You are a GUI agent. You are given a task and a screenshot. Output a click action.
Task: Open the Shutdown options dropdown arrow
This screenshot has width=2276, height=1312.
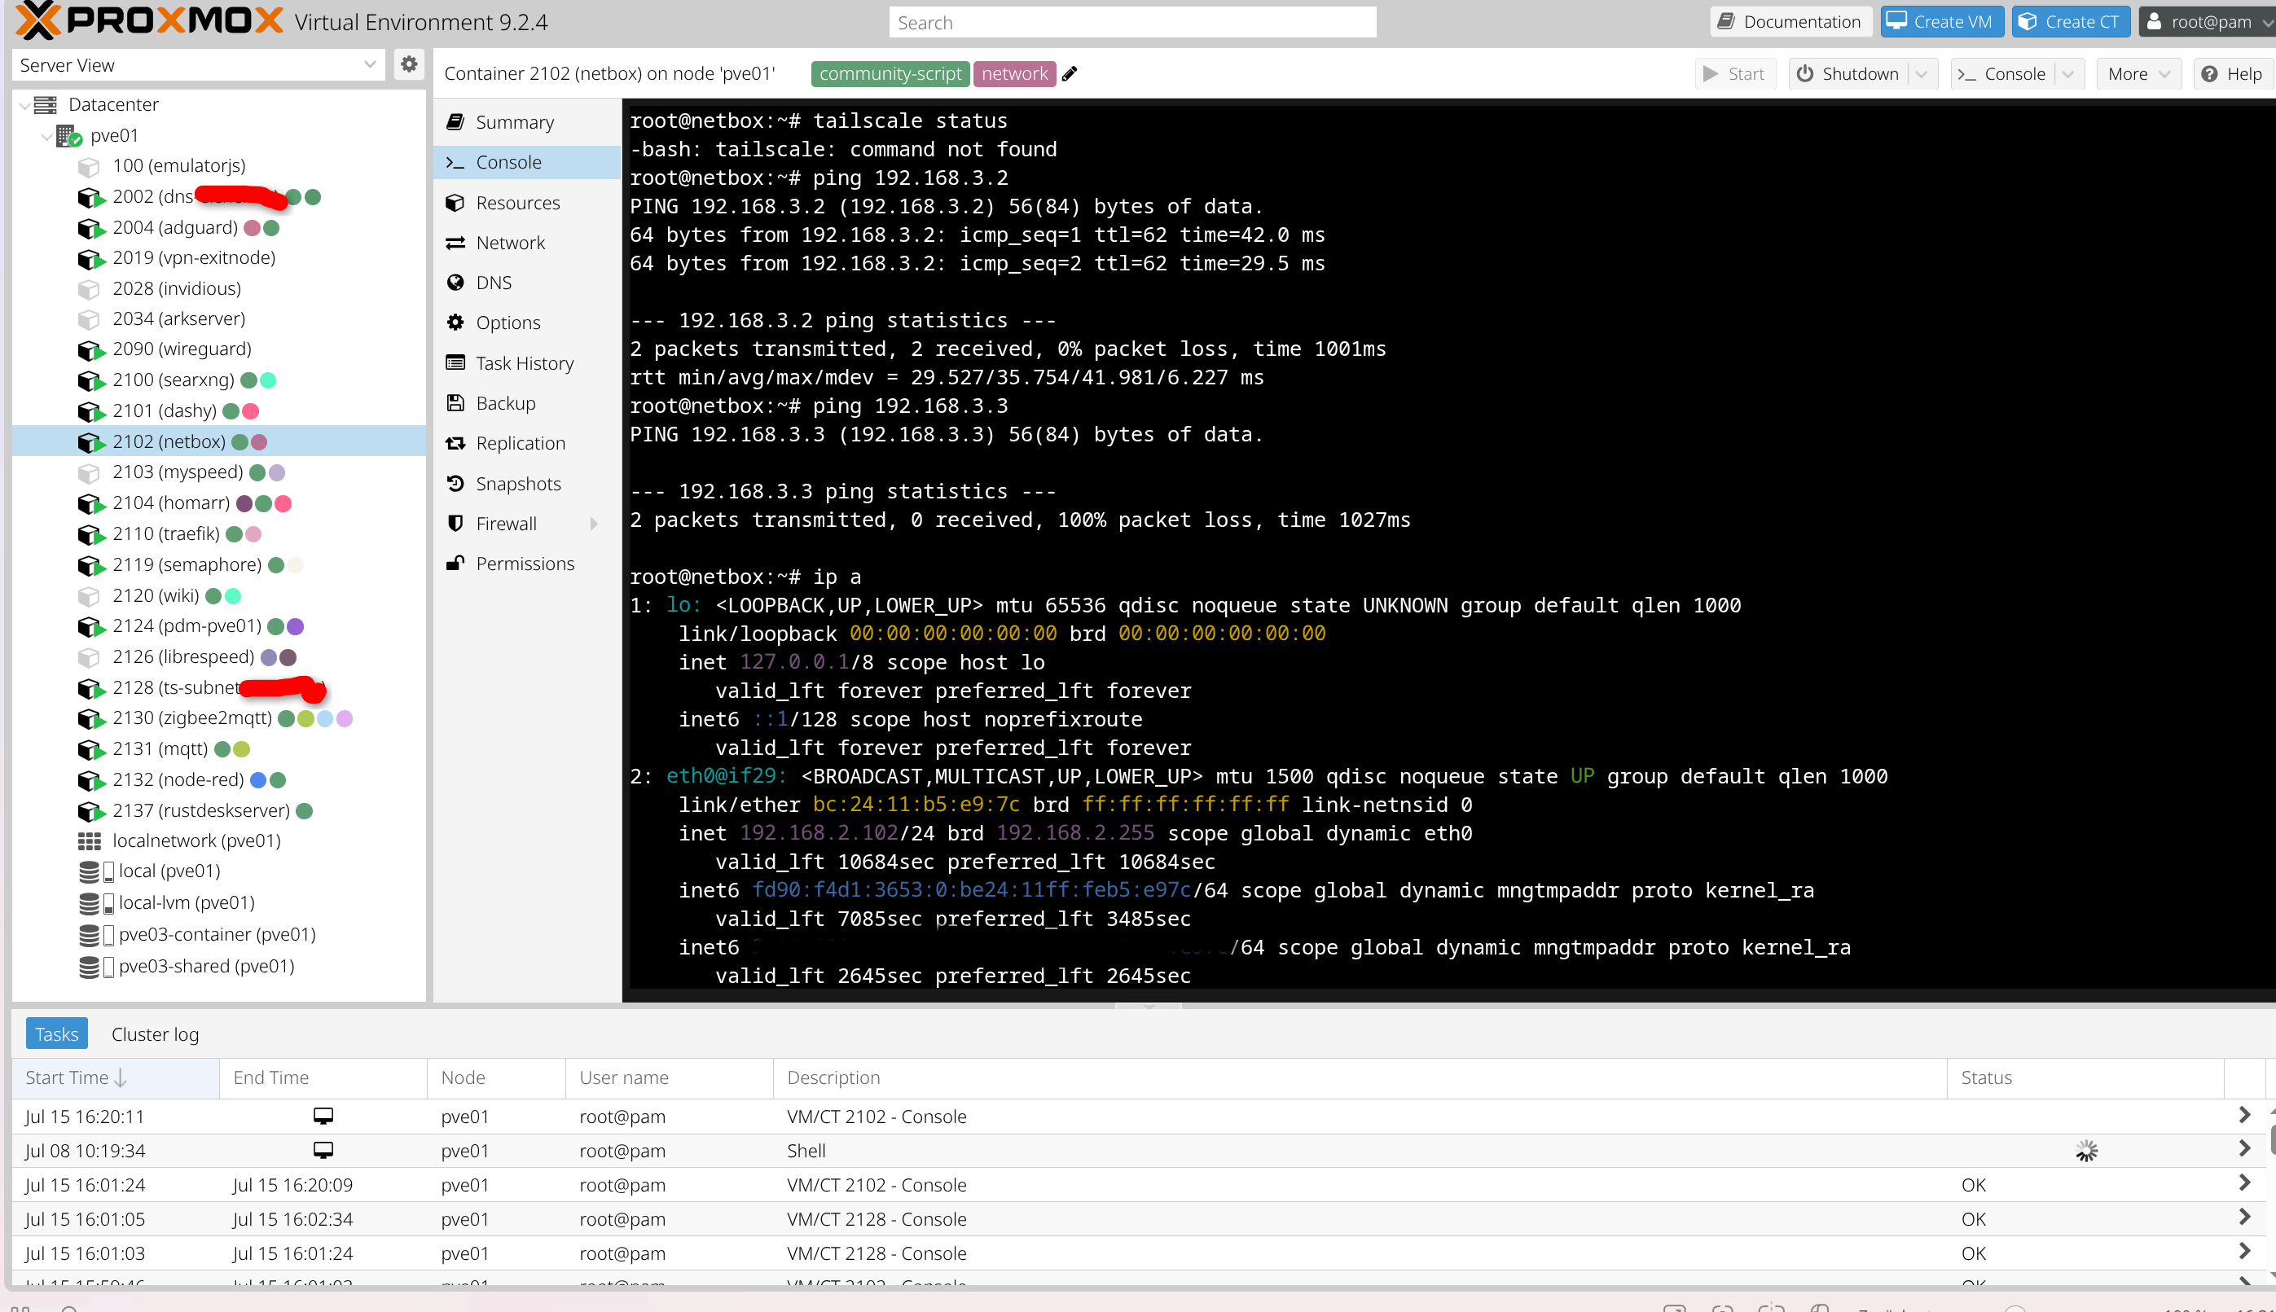(1921, 74)
